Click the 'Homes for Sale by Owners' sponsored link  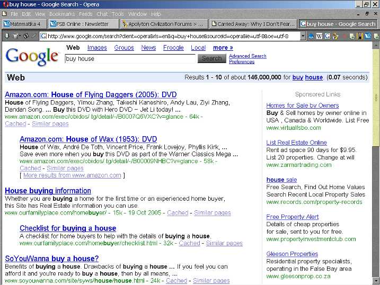pos(302,105)
